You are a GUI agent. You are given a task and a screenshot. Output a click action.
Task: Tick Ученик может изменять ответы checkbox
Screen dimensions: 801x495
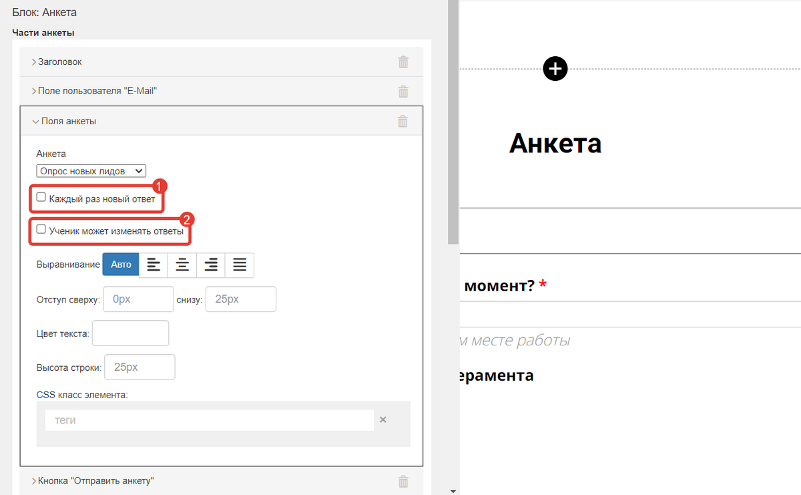pyautogui.click(x=41, y=230)
